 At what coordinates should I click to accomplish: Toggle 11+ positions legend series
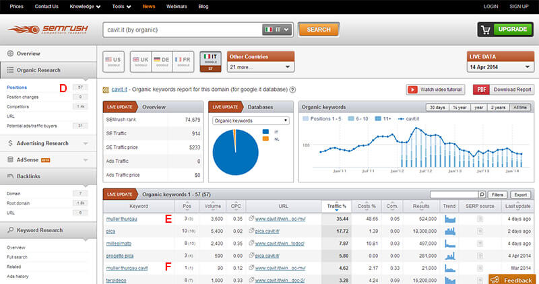383,119
